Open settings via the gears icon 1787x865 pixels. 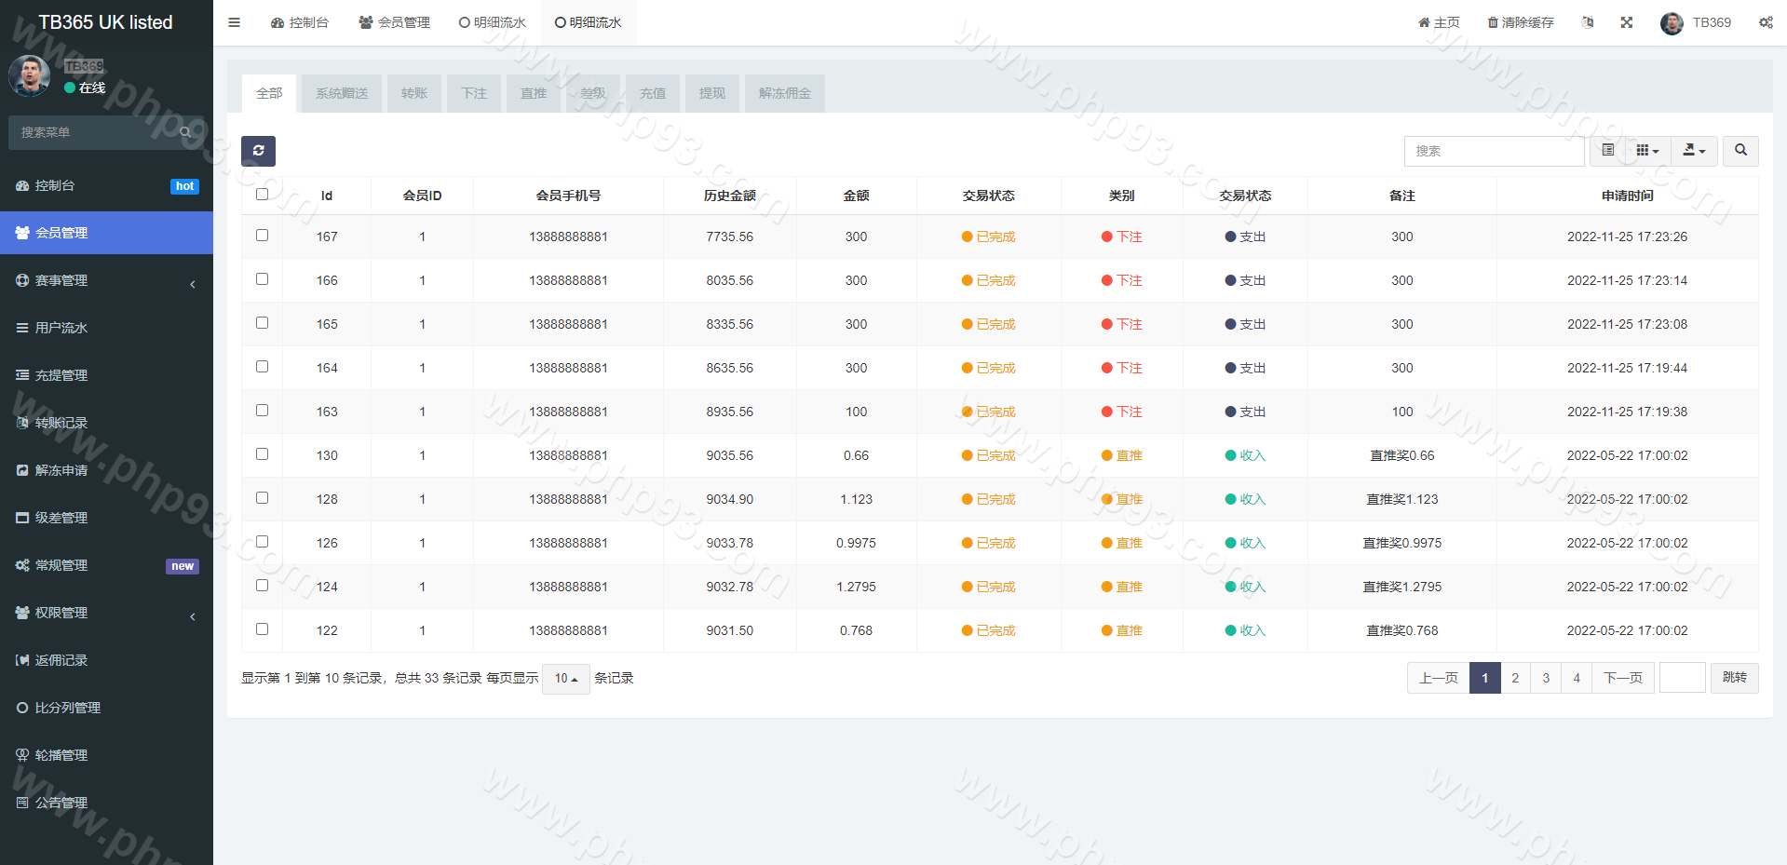1766,22
